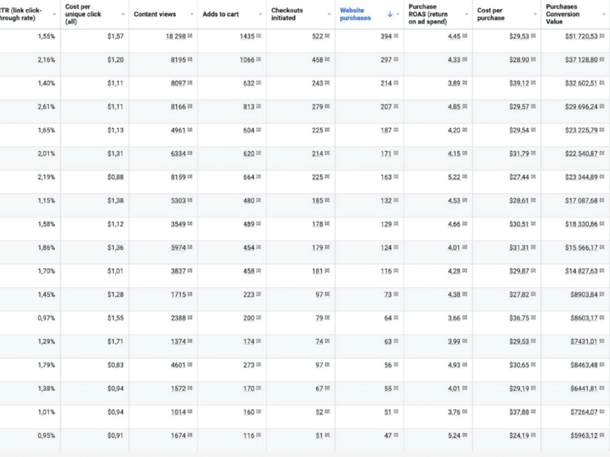The image size is (610, 457).
Task: Open footnote icon beside 4,45 ROAS value
Action: point(464,36)
